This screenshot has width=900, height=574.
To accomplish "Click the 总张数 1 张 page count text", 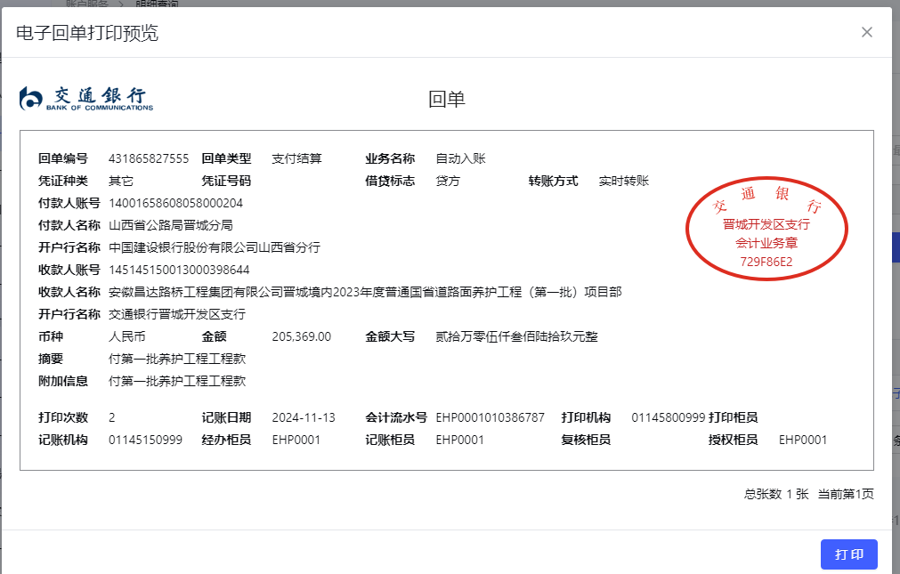I will 775,494.
